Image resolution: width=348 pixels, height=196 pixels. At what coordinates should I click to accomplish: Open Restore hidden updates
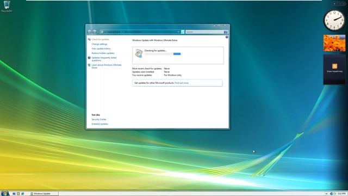pyautogui.click(x=103, y=53)
